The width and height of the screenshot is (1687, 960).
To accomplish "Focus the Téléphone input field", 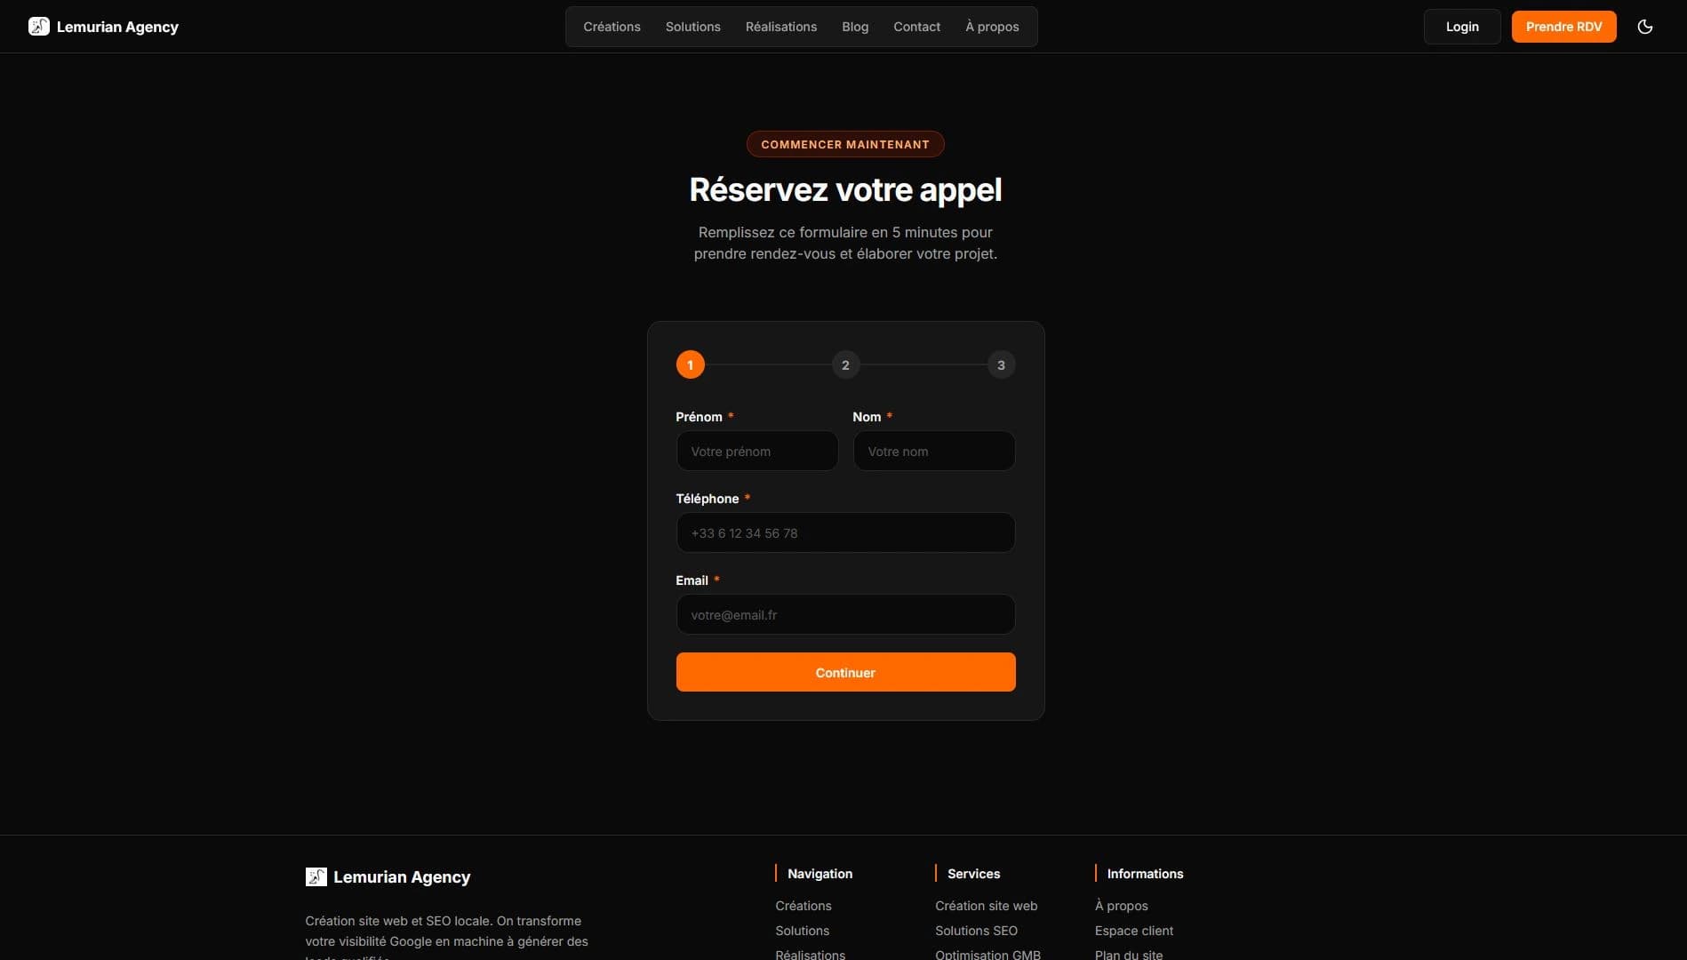I will coord(845,532).
